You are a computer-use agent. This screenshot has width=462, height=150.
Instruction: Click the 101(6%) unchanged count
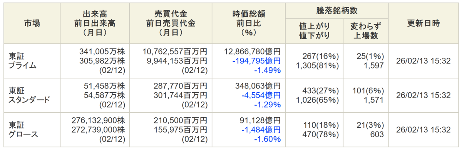click(368, 91)
